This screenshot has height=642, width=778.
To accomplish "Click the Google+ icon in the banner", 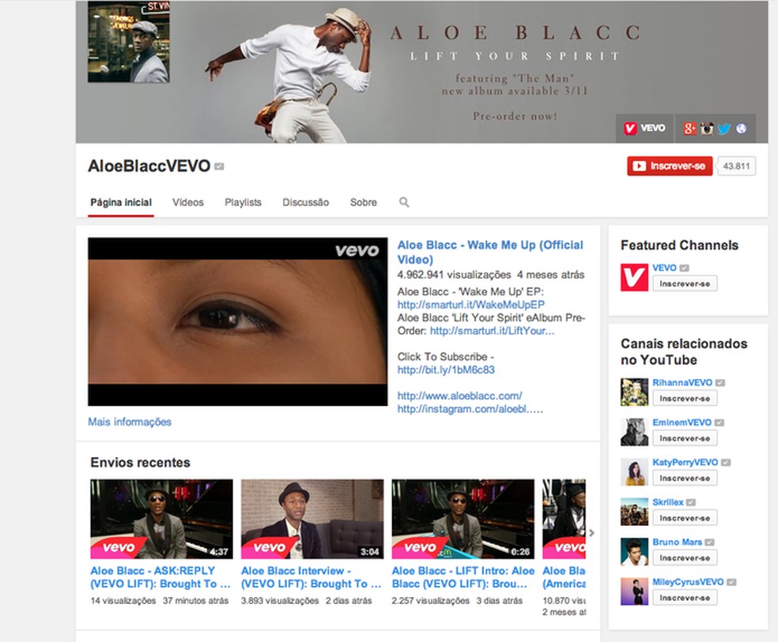I will 688,128.
